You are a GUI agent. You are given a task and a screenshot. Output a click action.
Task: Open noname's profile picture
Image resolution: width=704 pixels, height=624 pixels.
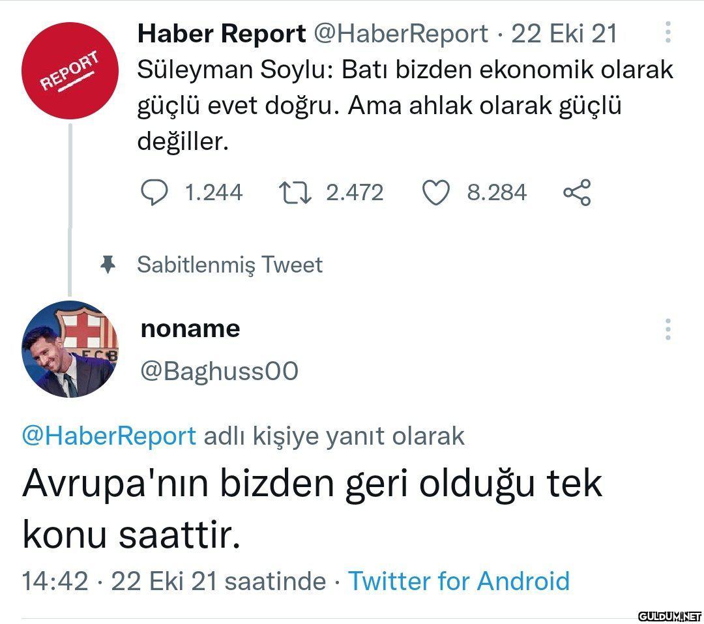(70, 349)
